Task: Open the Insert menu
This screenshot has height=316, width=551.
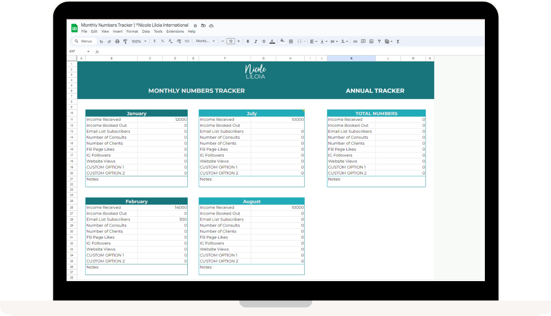Action: (118, 32)
